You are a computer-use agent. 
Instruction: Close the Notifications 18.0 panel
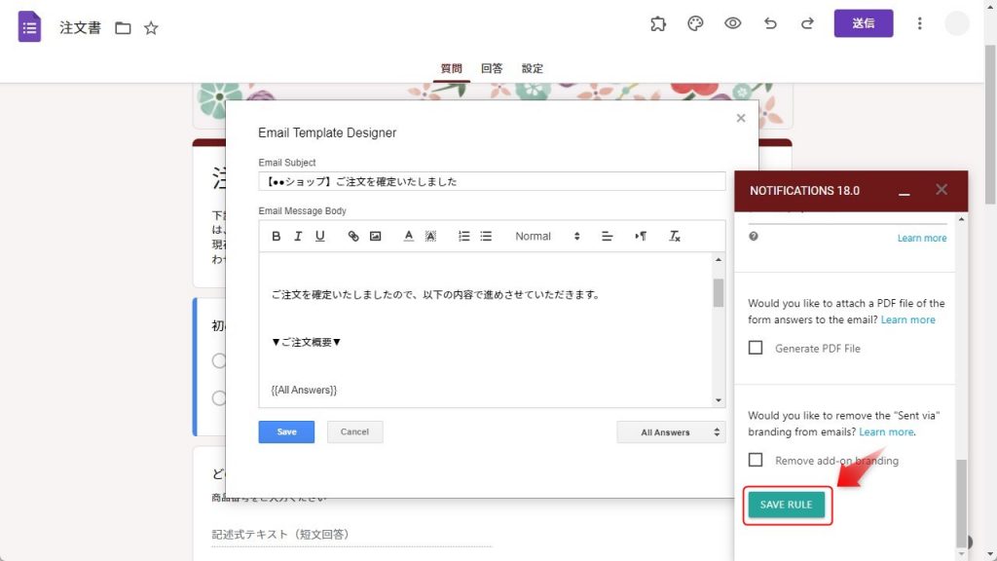point(942,189)
